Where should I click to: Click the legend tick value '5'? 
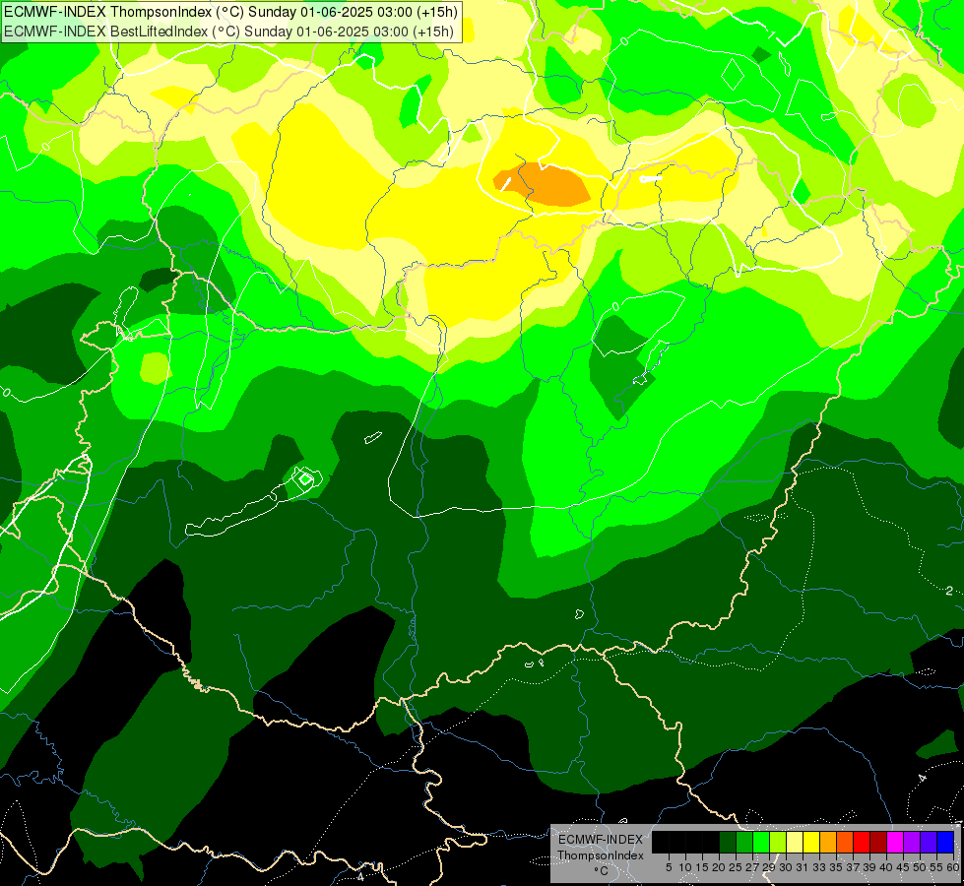pyautogui.click(x=669, y=867)
